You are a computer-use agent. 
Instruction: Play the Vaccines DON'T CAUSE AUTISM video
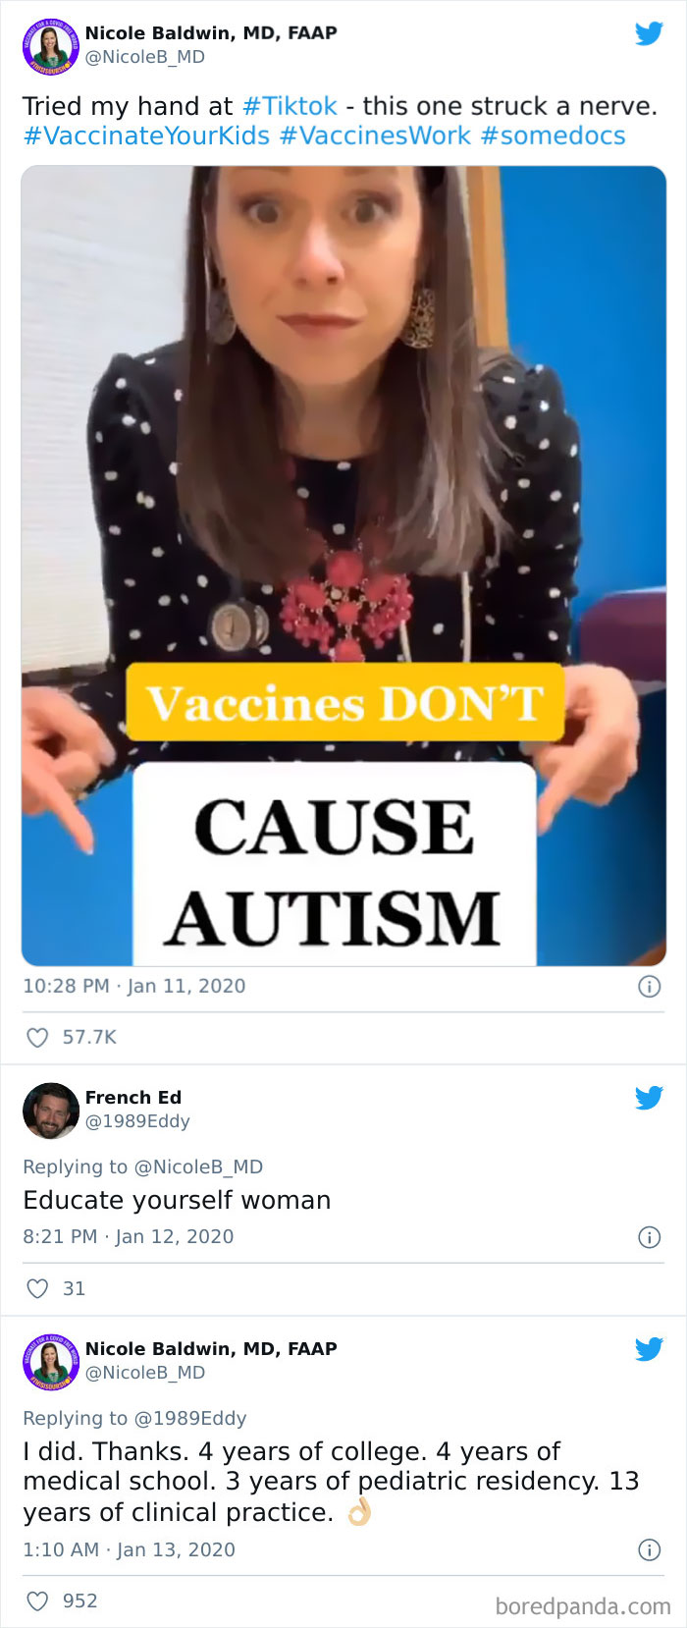click(343, 566)
